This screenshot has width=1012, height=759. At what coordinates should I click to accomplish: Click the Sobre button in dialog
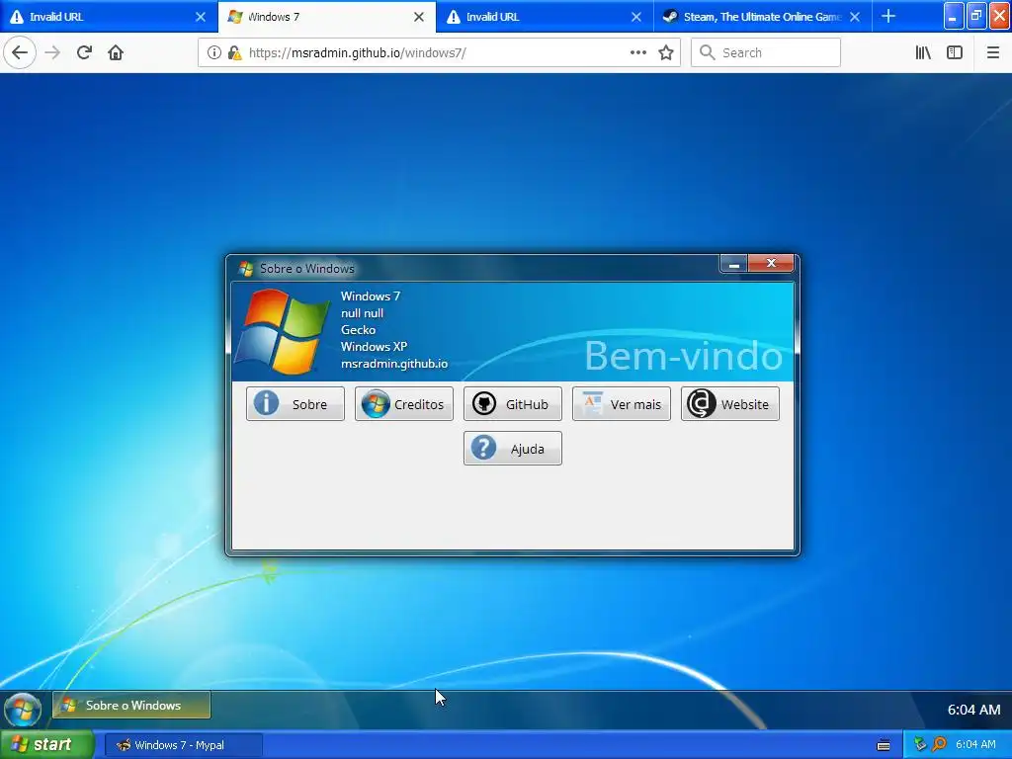point(295,404)
